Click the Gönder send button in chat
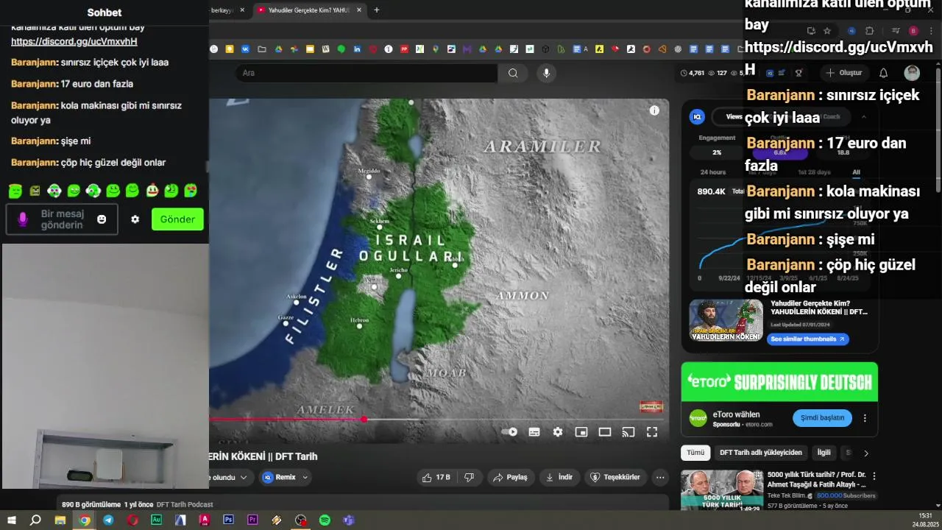Screen dimensions: 942x530 (177, 219)
